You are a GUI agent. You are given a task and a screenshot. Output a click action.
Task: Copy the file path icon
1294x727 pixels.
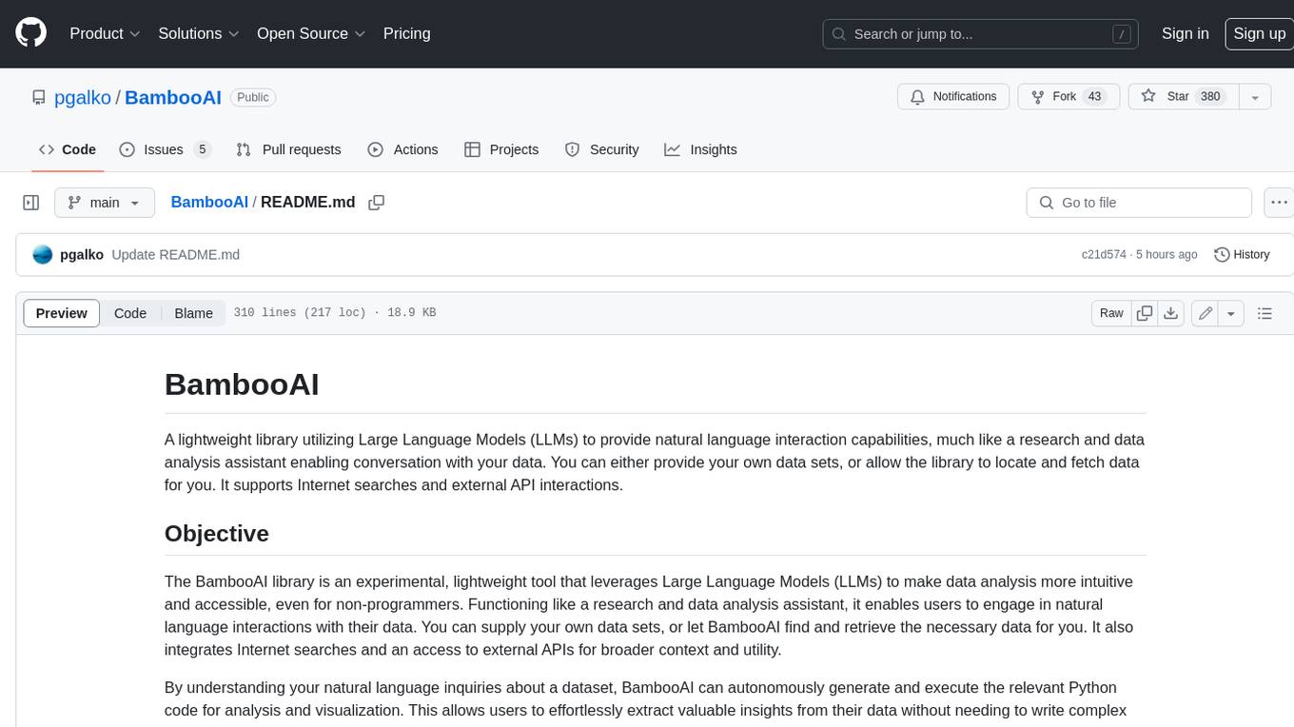click(377, 203)
